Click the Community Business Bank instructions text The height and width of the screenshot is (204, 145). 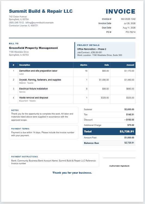point(54,162)
